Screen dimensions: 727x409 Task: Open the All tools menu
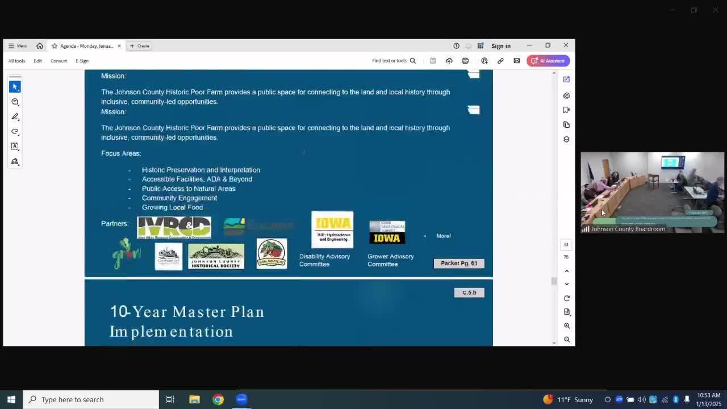[x=16, y=61]
